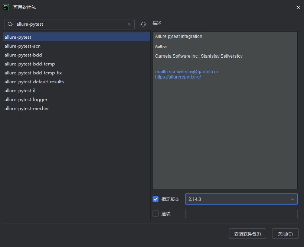Uncheck the 指定版本 checkbox
The height and width of the screenshot is (247, 304).
tap(156, 199)
